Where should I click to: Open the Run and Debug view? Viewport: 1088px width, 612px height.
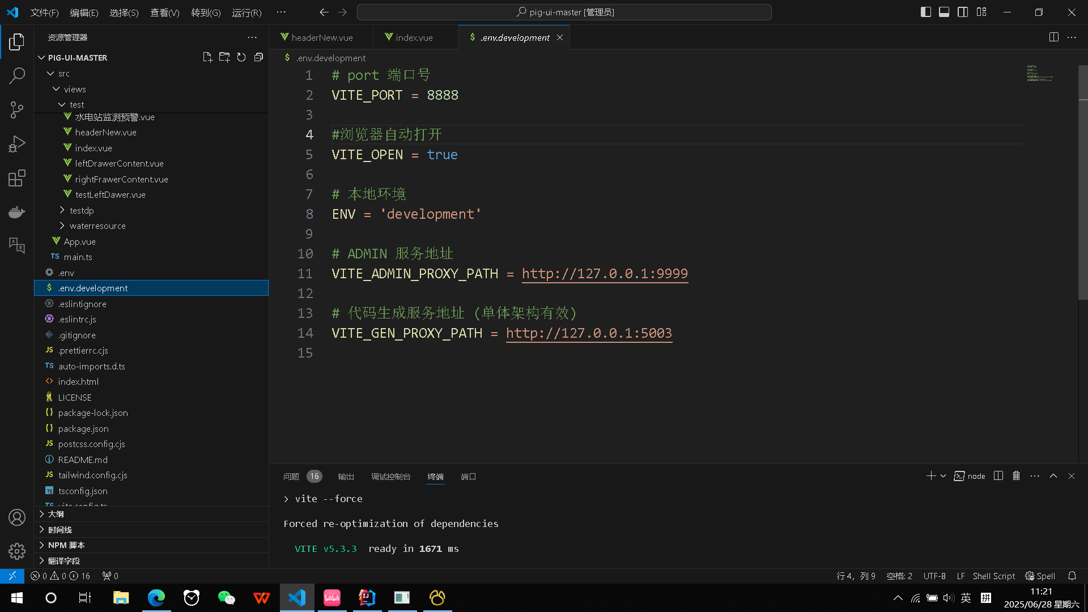tap(17, 144)
